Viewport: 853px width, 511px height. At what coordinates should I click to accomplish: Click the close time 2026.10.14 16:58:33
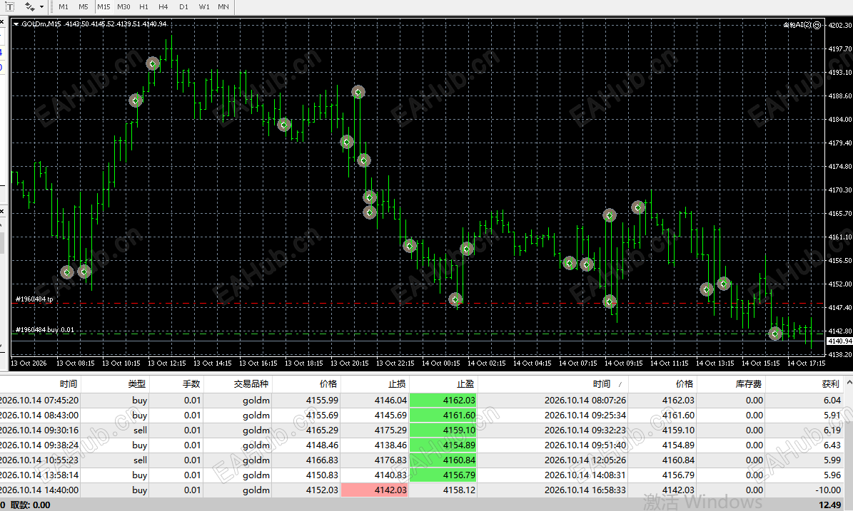[x=585, y=490]
